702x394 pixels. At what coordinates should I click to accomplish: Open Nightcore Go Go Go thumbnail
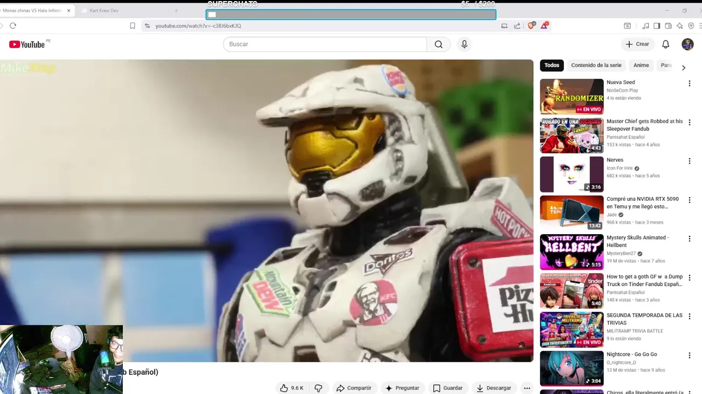coord(571,368)
